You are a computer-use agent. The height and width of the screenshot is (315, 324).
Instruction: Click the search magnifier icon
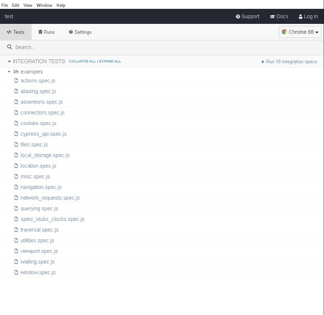pos(10,47)
